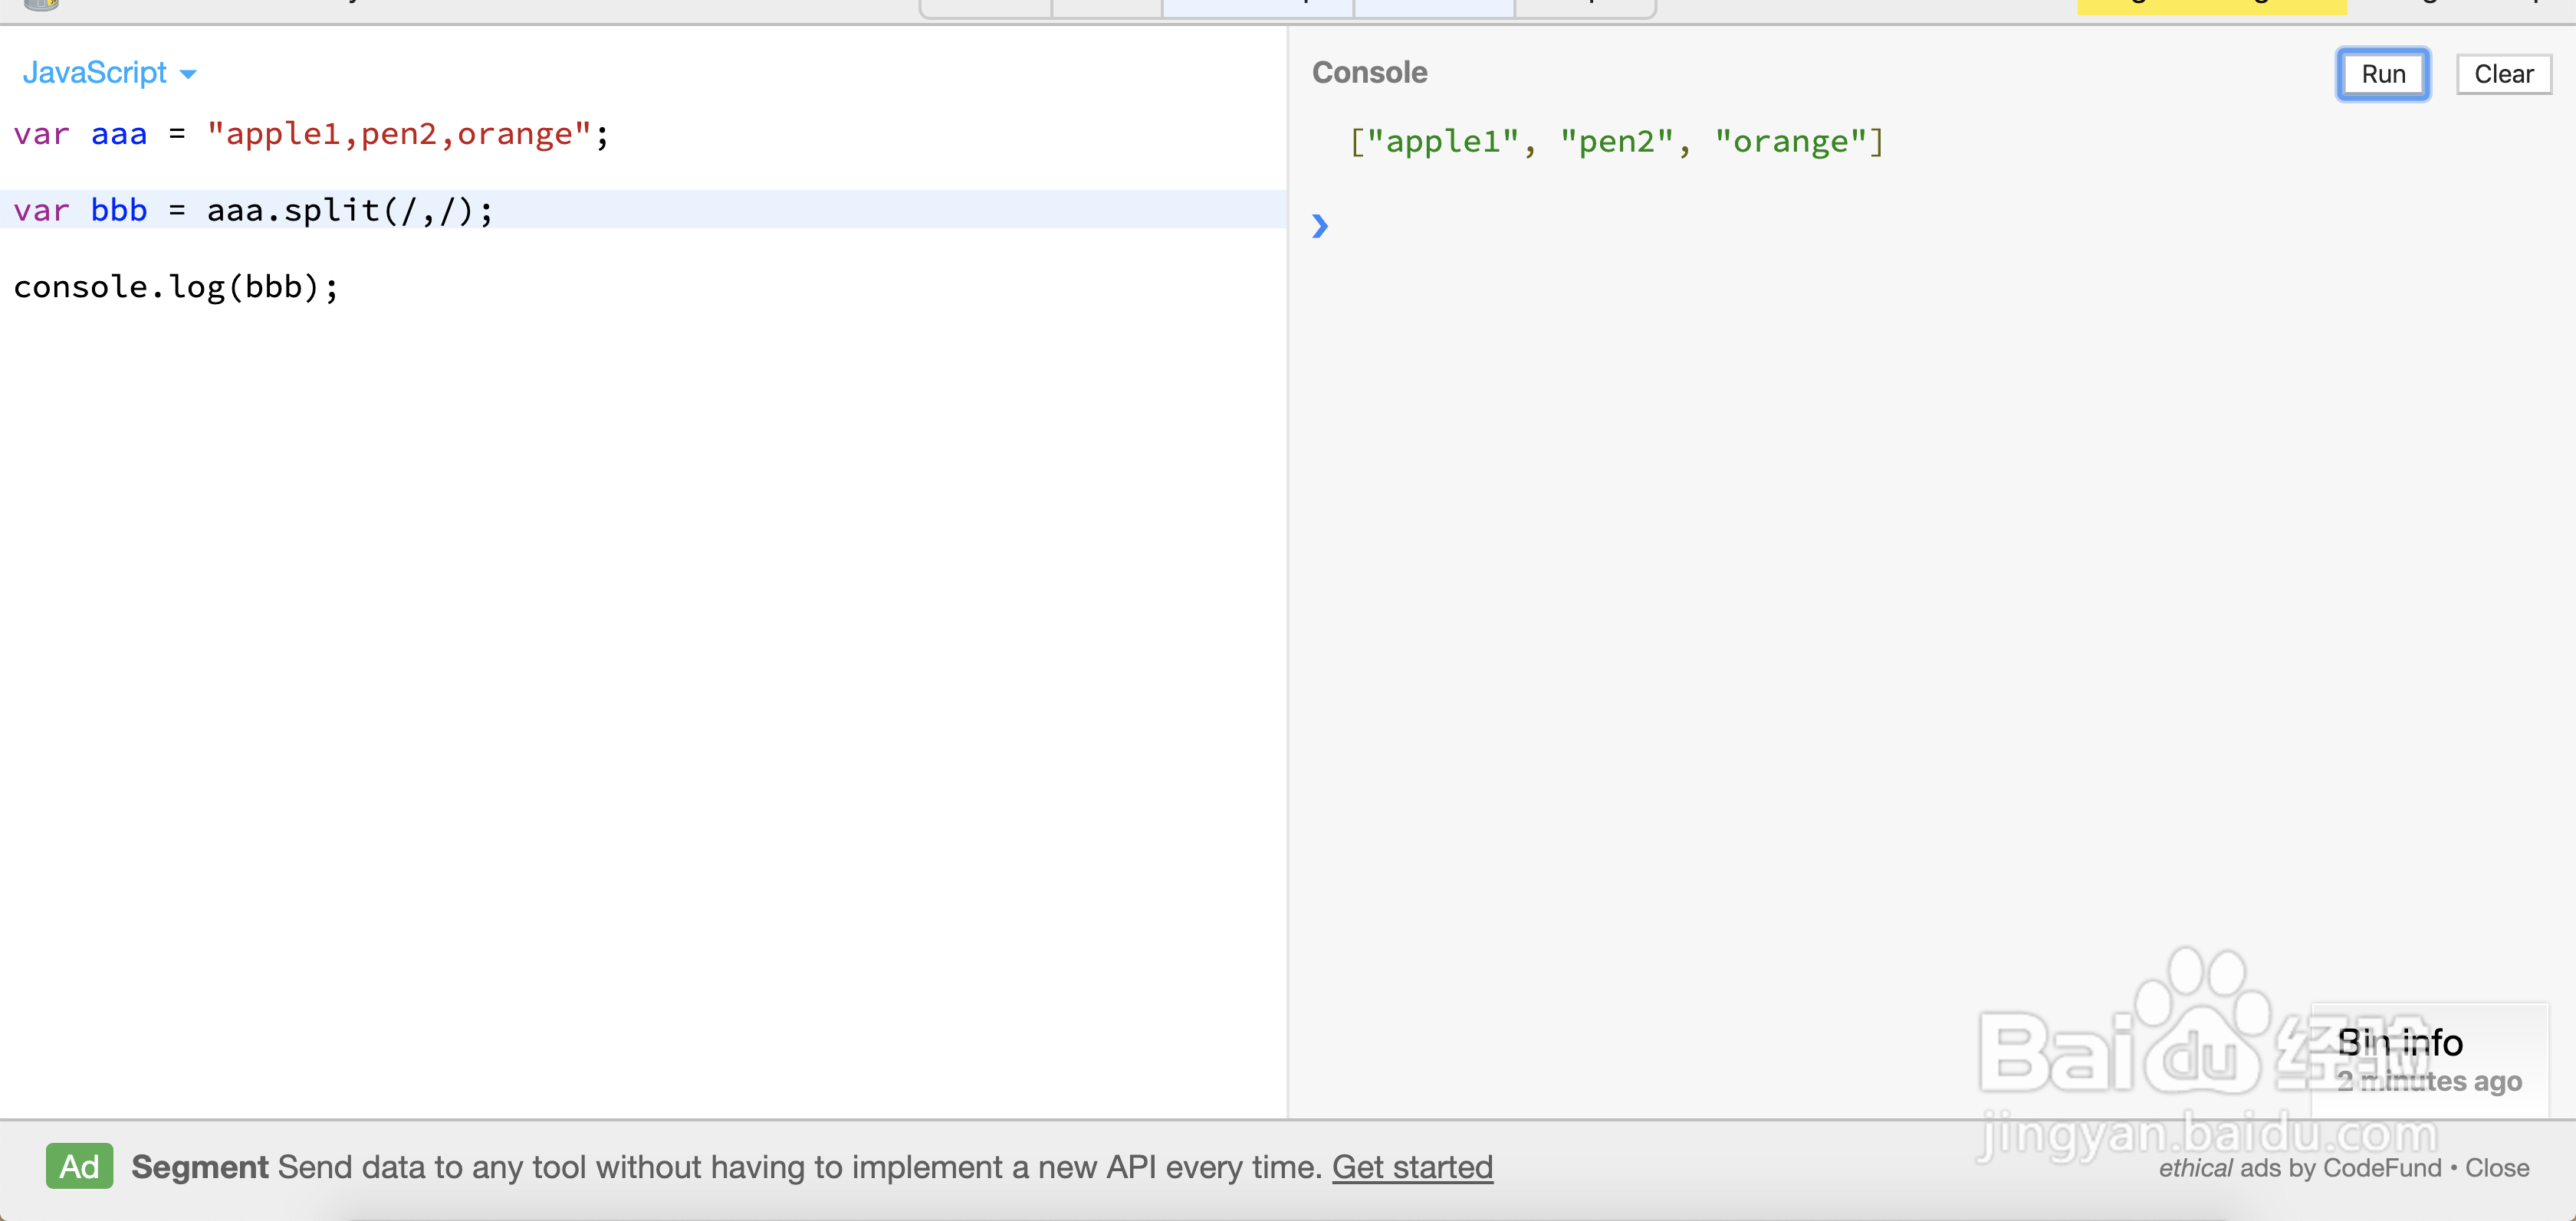Image resolution: width=2576 pixels, height=1221 pixels.
Task: Open ethical ads by CodeFund link
Action: 2299,1167
